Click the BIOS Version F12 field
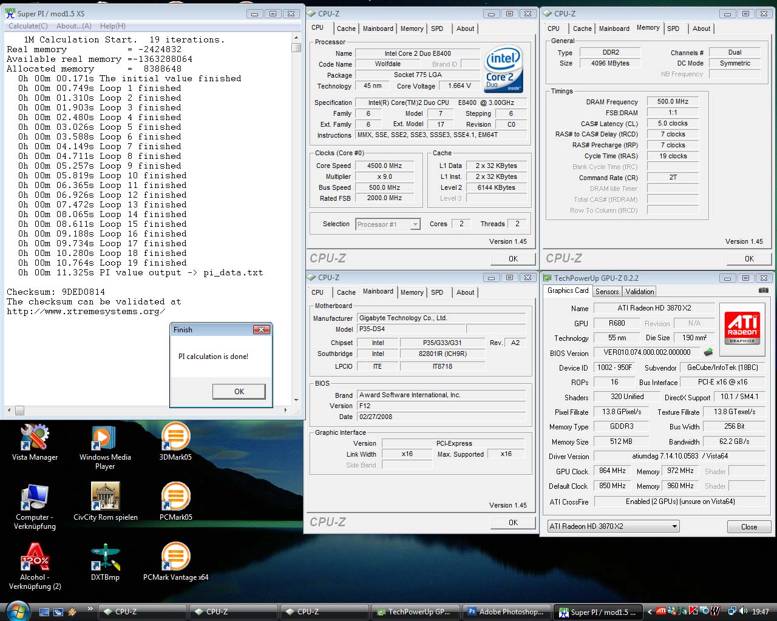 441,406
